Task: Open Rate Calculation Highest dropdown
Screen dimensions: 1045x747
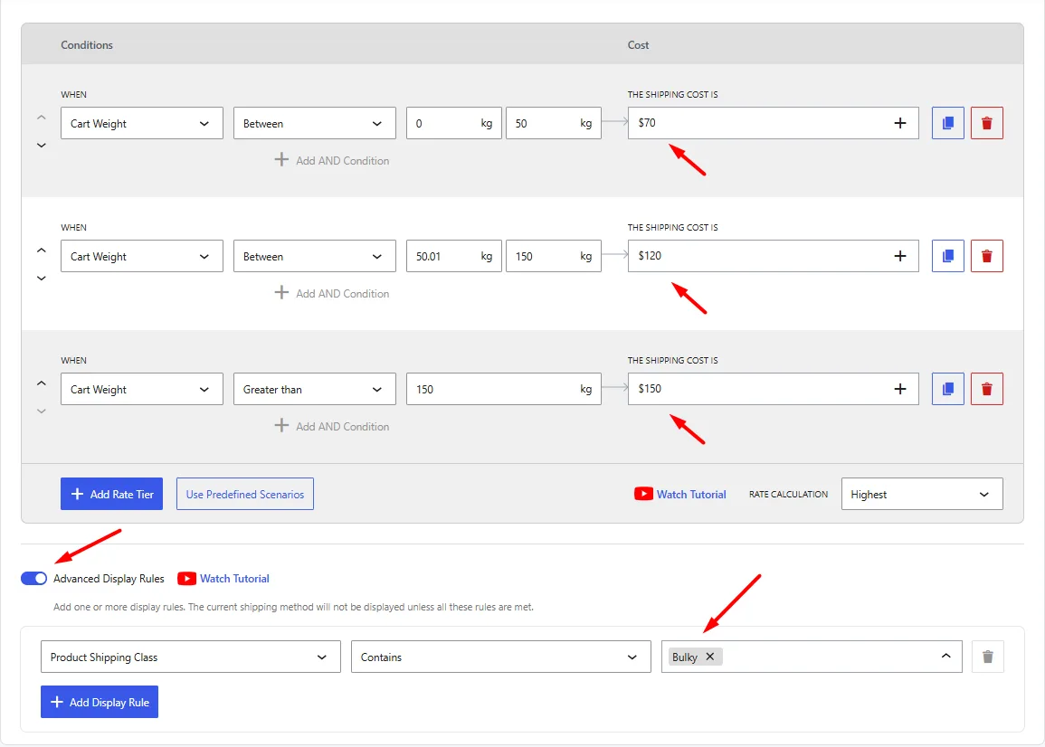Action: (922, 494)
